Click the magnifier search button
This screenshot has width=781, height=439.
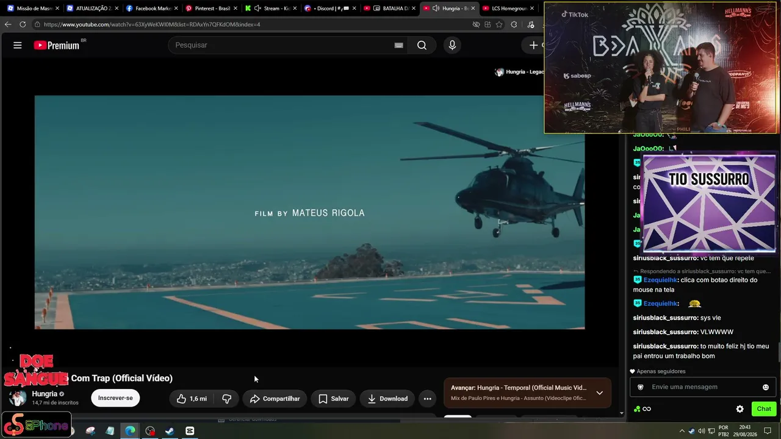click(422, 45)
